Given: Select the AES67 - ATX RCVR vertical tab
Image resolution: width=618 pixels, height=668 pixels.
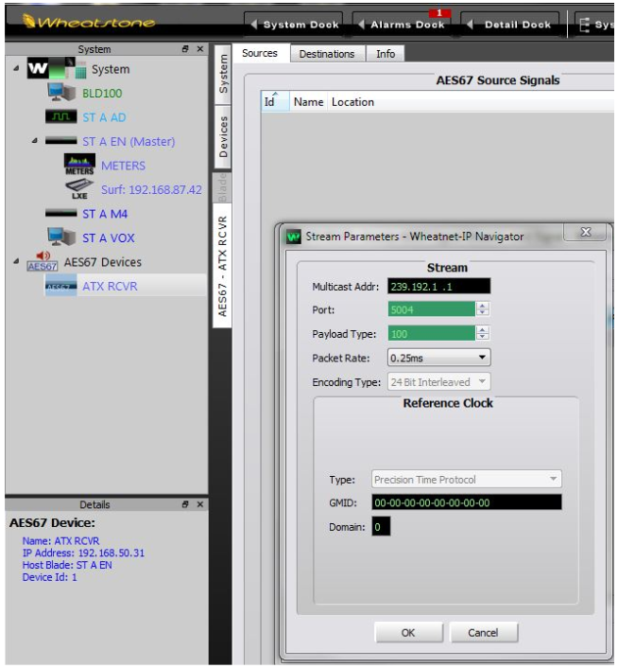Looking at the screenshot, I should point(222,266).
